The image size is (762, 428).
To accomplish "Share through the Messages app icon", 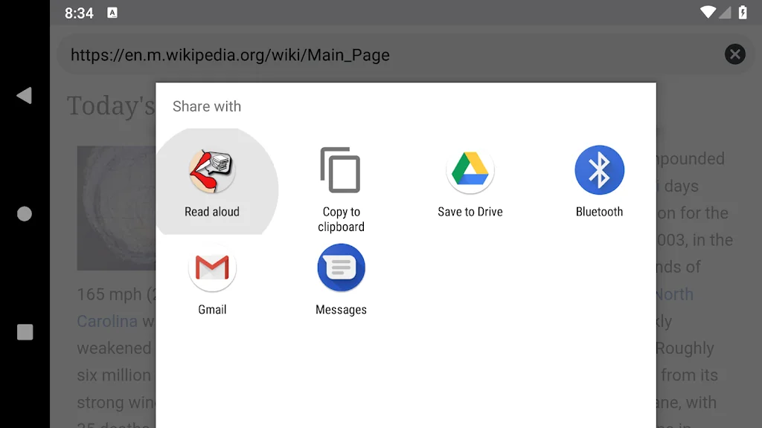I will coord(341,267).
